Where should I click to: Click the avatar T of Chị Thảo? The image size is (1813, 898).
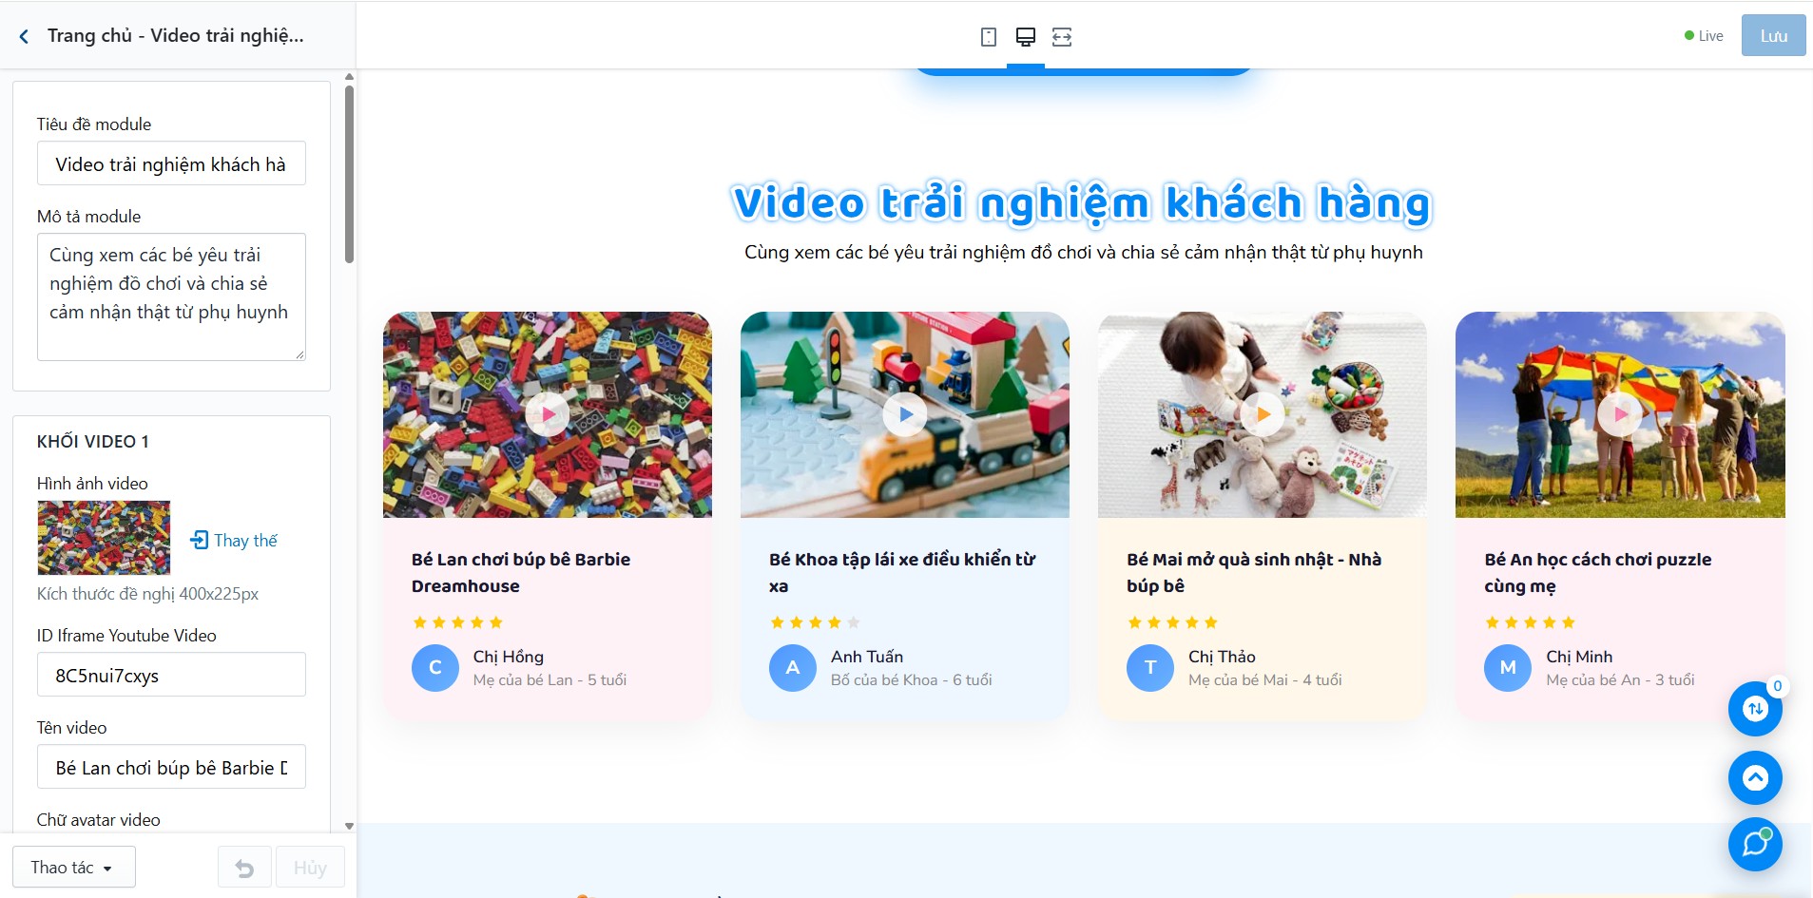[1150, 668]
